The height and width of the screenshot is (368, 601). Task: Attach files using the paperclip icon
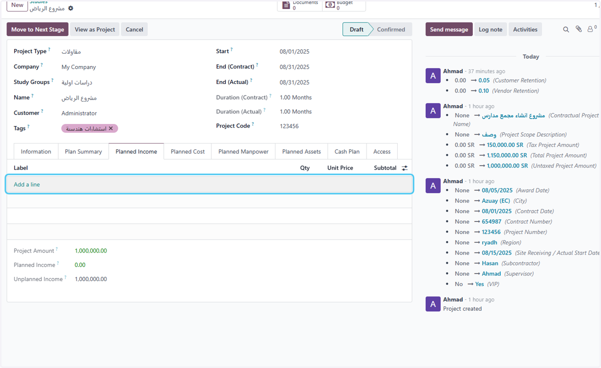(x=578, y=29)
